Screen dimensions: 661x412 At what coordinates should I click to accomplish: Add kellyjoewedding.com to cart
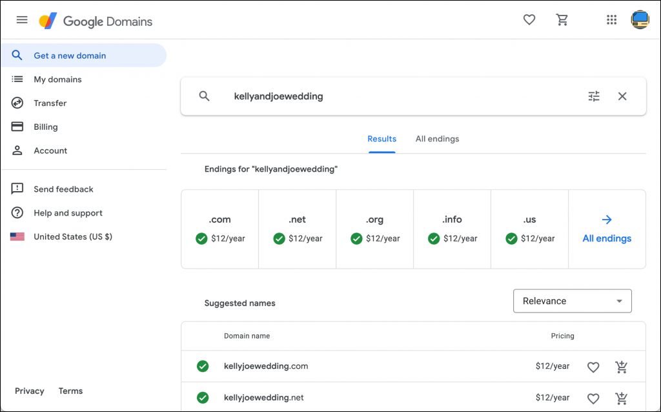pos(622,367)
